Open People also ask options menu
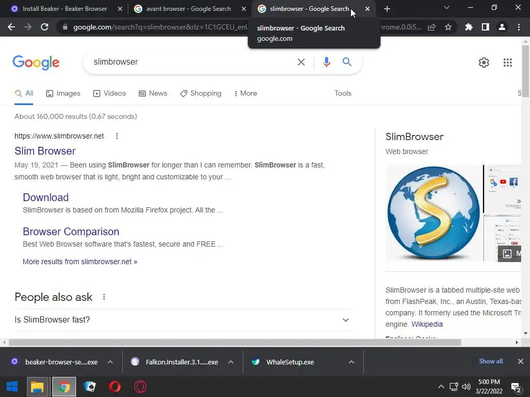The height and width of the screenshot is (397, 530). click(104, 297)
